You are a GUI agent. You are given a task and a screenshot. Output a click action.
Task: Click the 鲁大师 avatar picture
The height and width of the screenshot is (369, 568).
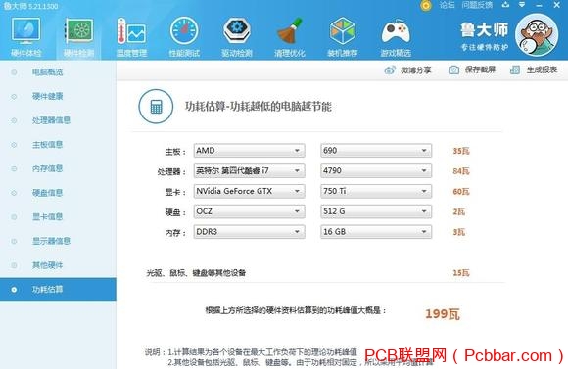[x=537, y=35]
